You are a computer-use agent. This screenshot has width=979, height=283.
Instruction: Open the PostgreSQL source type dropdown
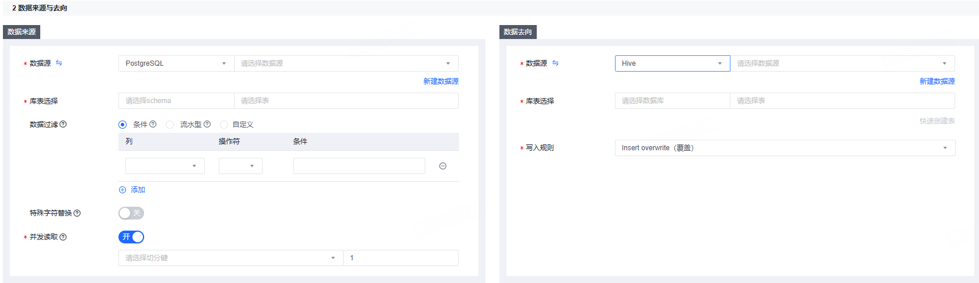click(x=176, y=63)
